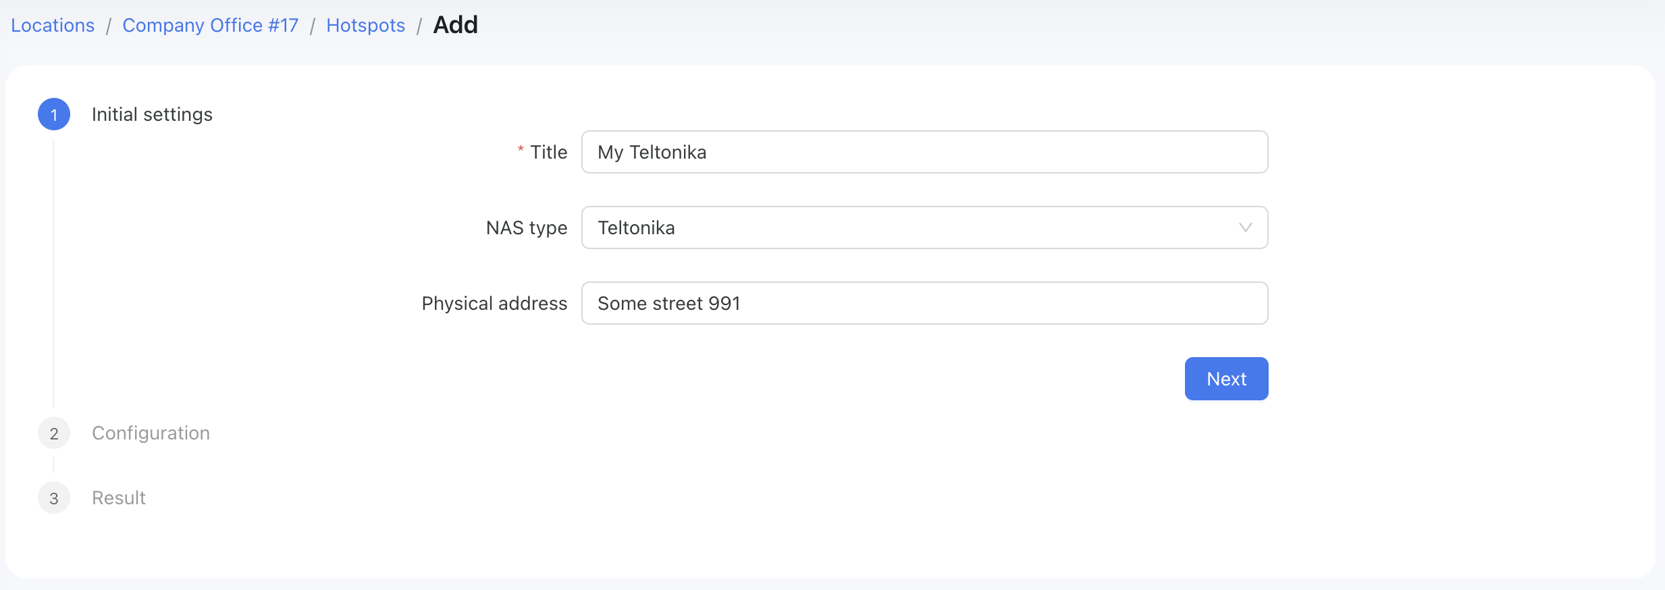Focus the Physical address input field

tap(924, 303)
